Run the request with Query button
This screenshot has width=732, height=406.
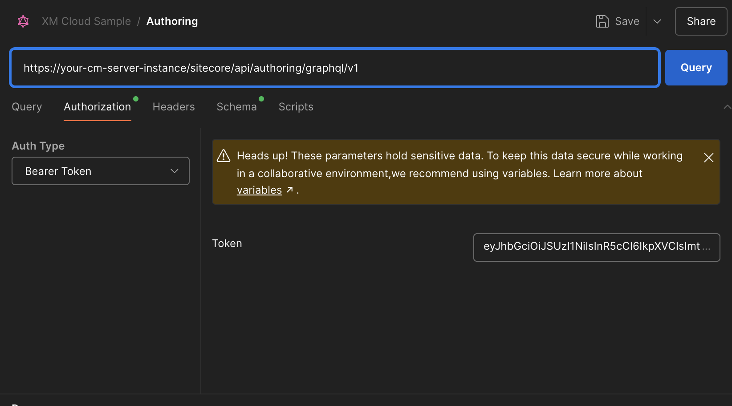click(x=696, y=68)
